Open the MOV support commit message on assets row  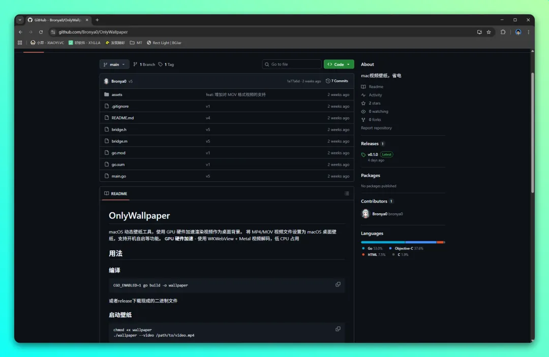click(236, 94)
